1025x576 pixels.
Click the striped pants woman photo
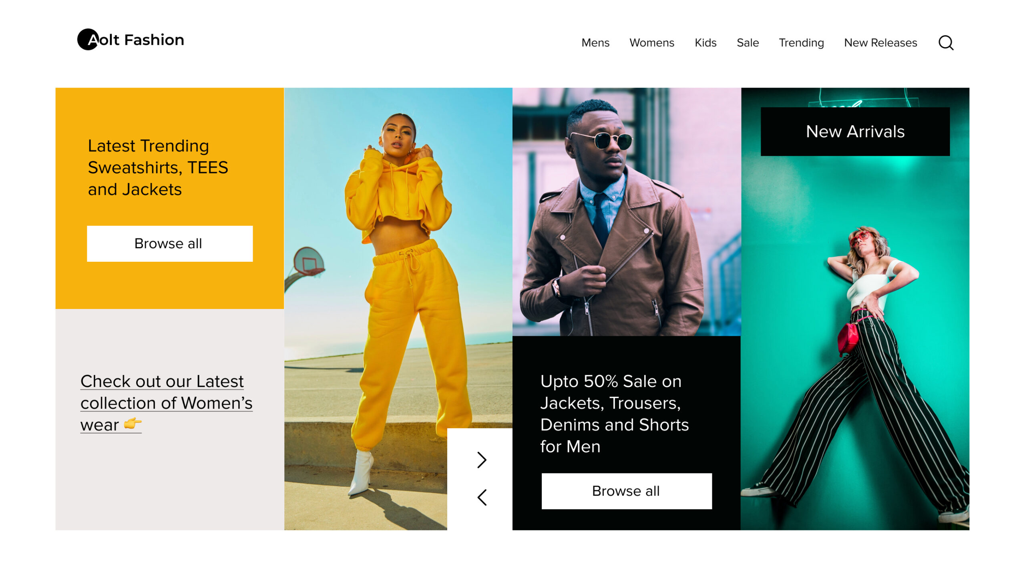pyautogui.click(x=855, y=352)
